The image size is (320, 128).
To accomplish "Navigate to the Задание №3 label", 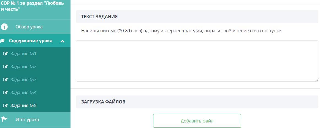I will (23, 79).
